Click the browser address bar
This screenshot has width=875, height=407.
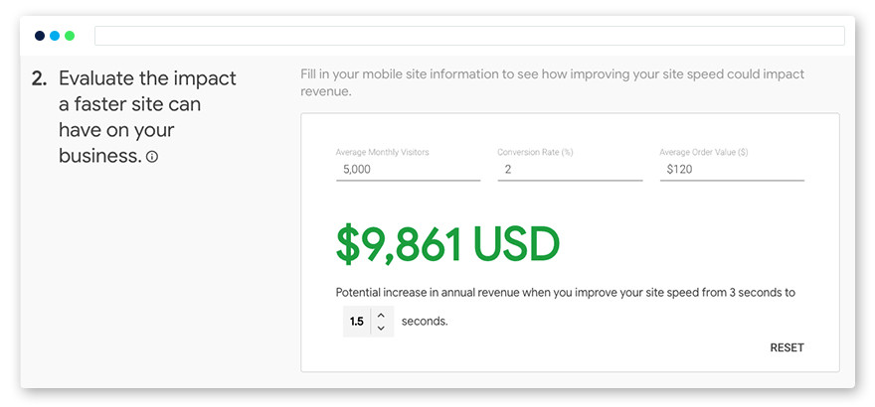click(x=469, y=36)
